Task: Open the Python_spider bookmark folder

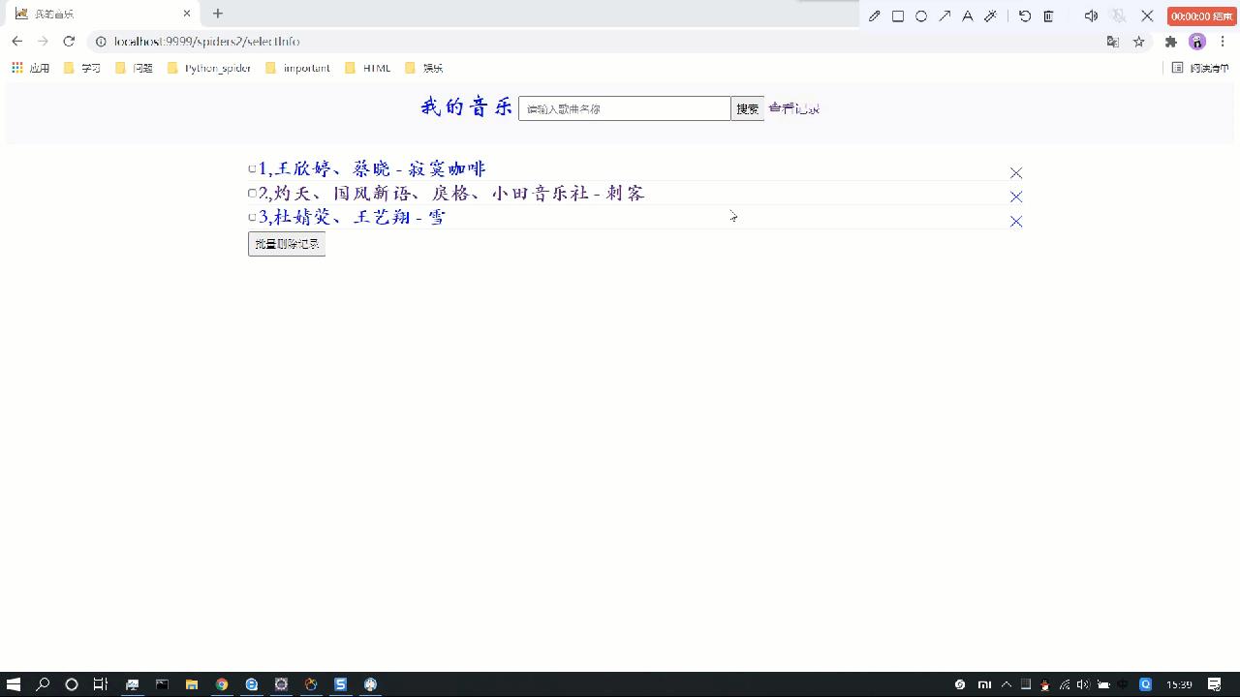Action: (x=209, y=68)
